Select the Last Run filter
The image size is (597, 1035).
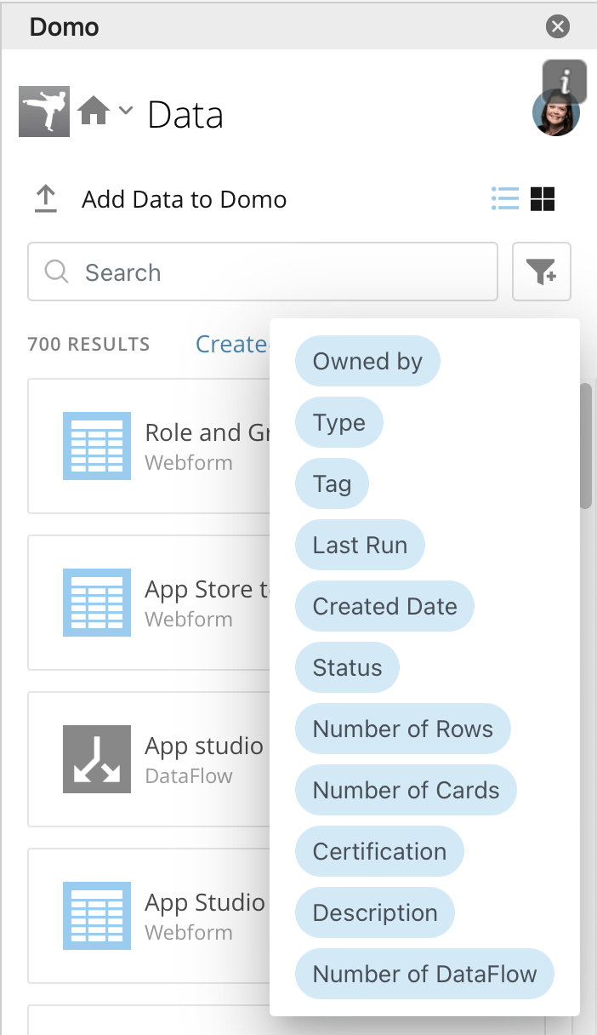coord(360,546)
